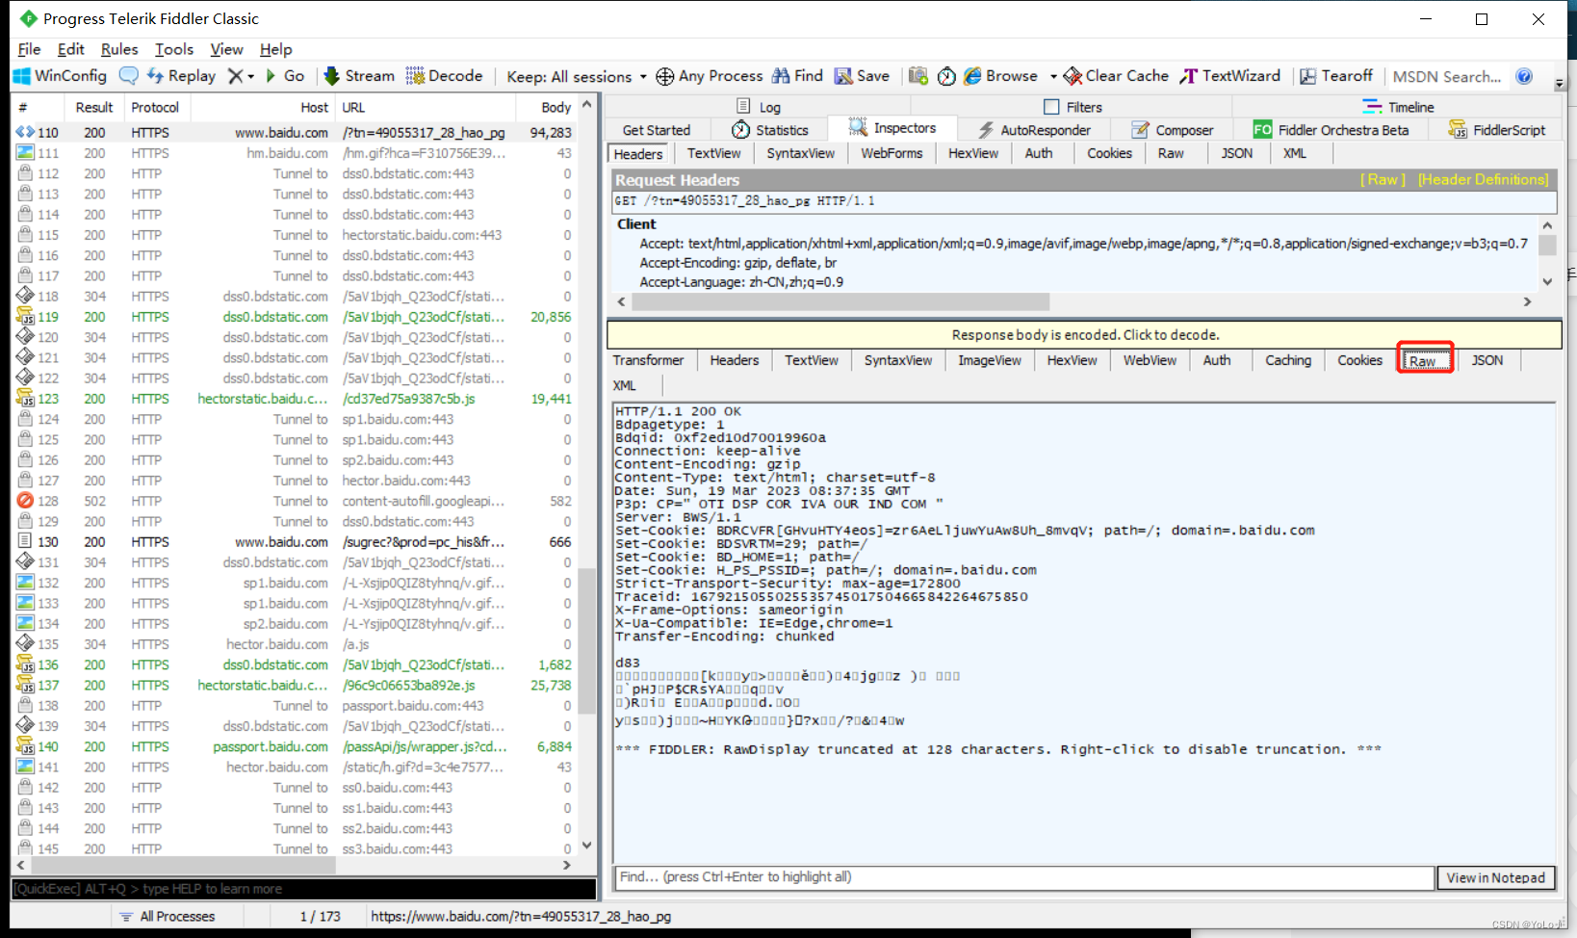
Task: Click the MSDN Search field
Action: pos(1447,77)
